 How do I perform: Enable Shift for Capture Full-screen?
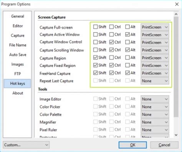coord(95,27)
